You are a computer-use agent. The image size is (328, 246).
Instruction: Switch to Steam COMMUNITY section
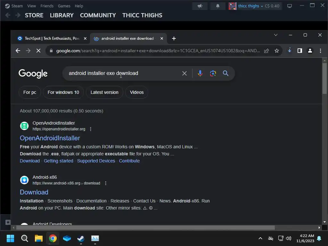[98, 15]
